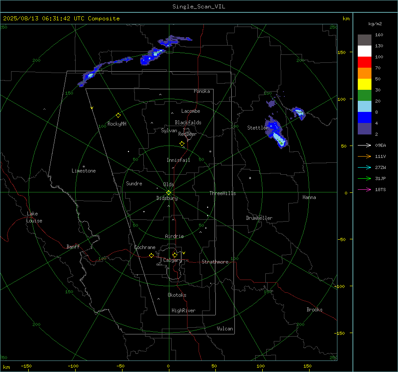The width and height of the screenshot is (398, 372).
Task: Click the orange 50-70 legend color swatch
Action: click(x=364, y=73)
